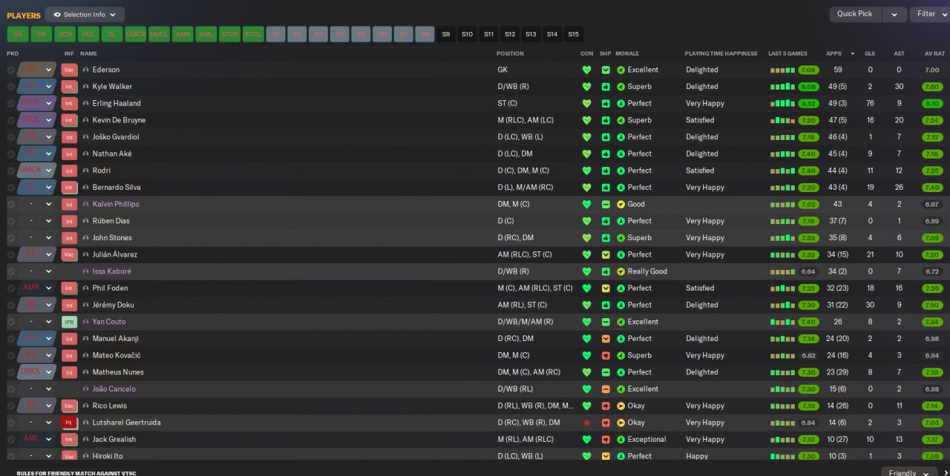The width and height of the screenshot is (950, 476).
Task: Click the orange sharpness icon for Manuel Akanji
Action: click(x=606, y=339)
